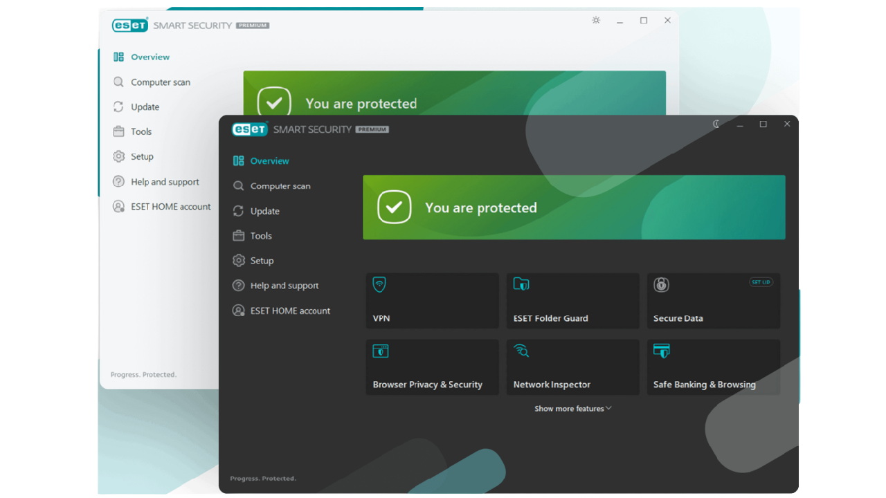Toggle light theme via sun icon
886x498 pixels.
(x=596, y=21)
